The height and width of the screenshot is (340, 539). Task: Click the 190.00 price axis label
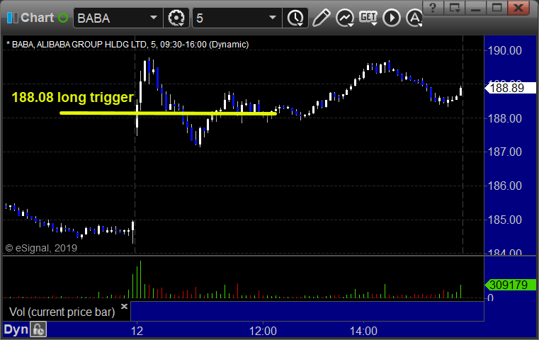click(504, 50)
